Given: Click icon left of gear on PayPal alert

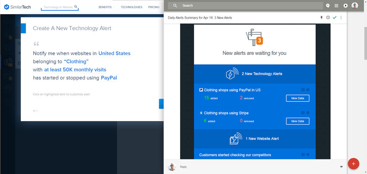Looking at the screenshot, I should (x=303, y=90).
